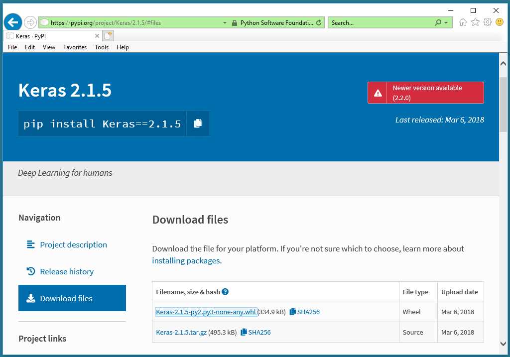
Task: Download the Keras-2.1.5-py2.py3-none-any.whl file
Action: click(206, 312)
